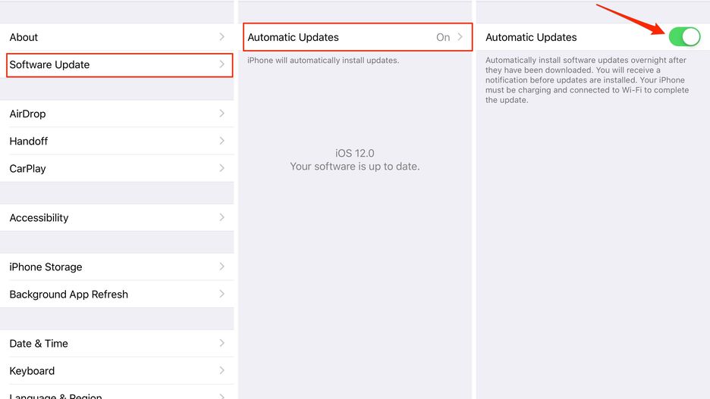This screenshot has width=710, height=399.
Task: Open Handoff settings
Action: click(117, 141)
